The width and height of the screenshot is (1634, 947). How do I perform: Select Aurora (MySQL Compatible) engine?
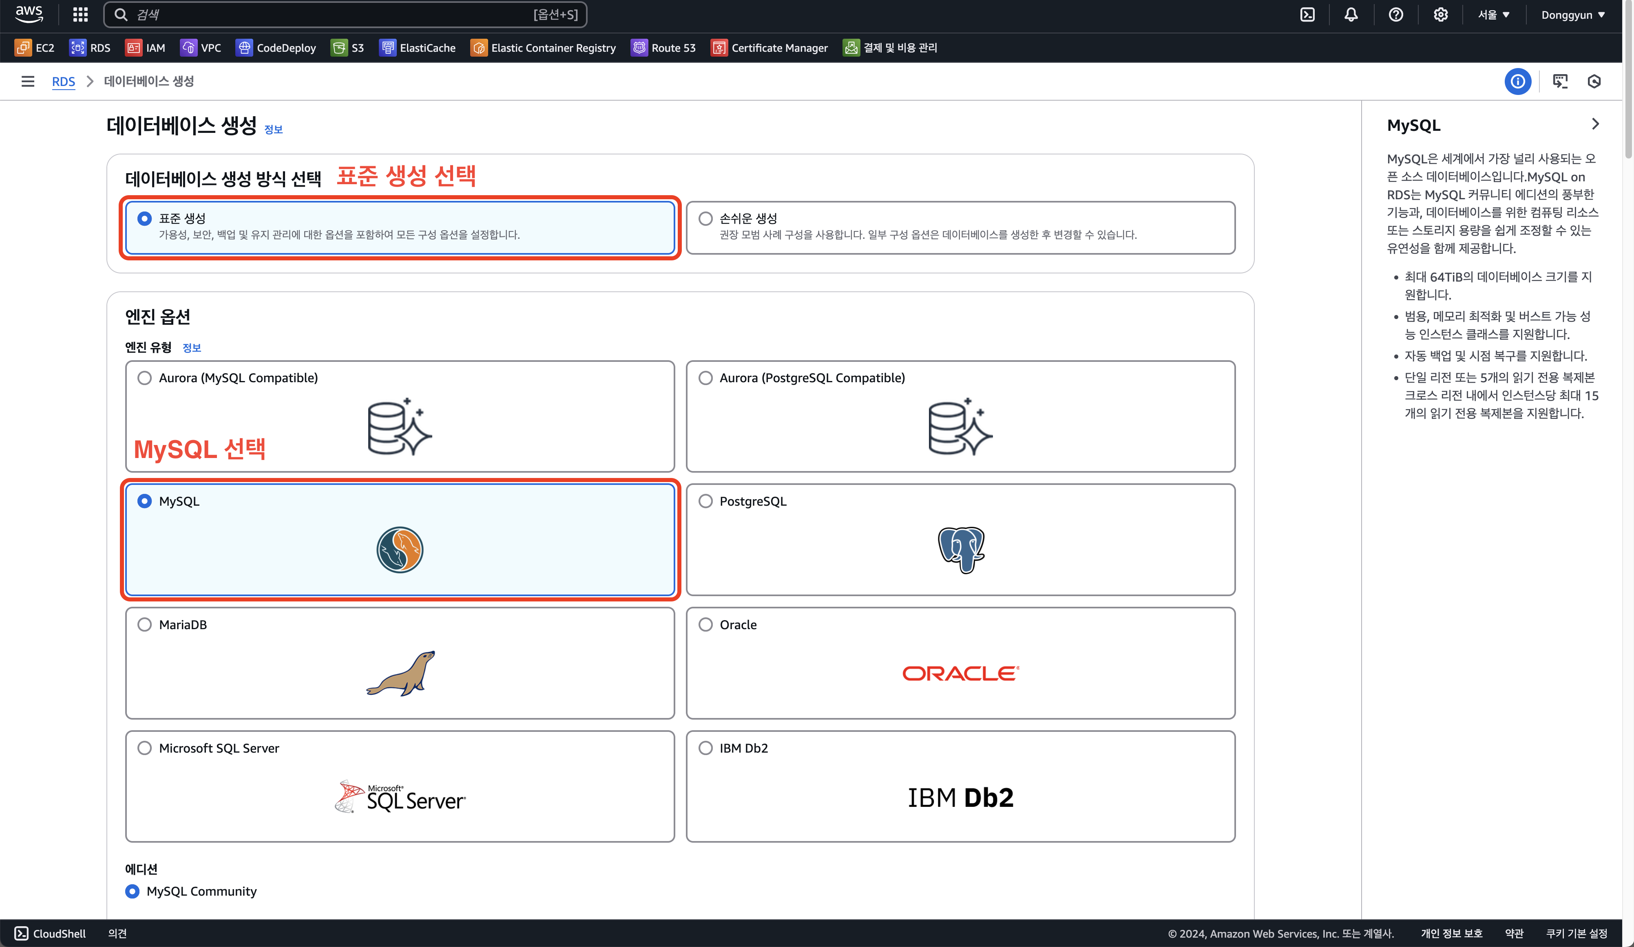pos(144,378)
